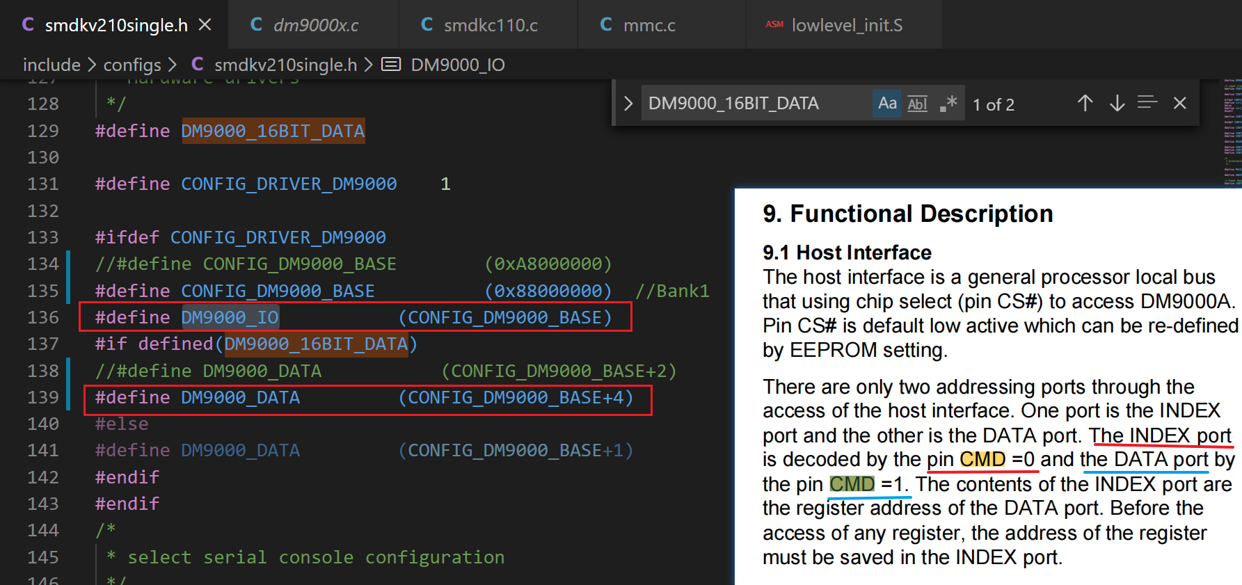Click the //Bank1 comment on line 135
Image resolution: width=1242 pixels, height=585 pixels.
(x=672, y=291)
